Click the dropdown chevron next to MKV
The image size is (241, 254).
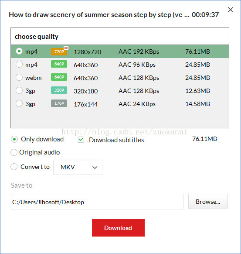pos(95,168)
